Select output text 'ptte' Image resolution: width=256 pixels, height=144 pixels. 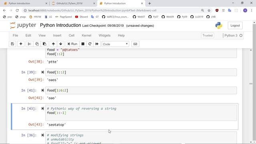pos(52,62)
